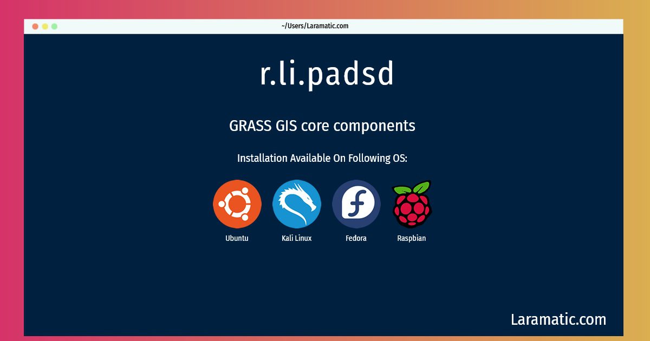Click the GRASS GIS core components subtitle

tap(322, 126)
